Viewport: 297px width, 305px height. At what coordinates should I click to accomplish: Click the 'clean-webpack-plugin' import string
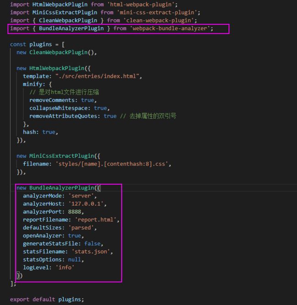click(x=159, y=21)
